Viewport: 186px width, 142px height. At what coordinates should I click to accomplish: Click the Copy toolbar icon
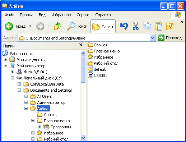pos(147,26)
